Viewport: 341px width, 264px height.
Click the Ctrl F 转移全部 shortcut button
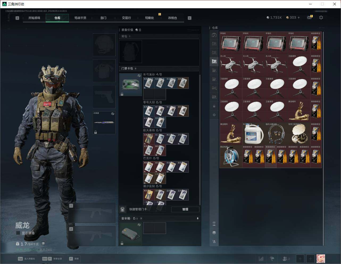click(x=52, y=259)
